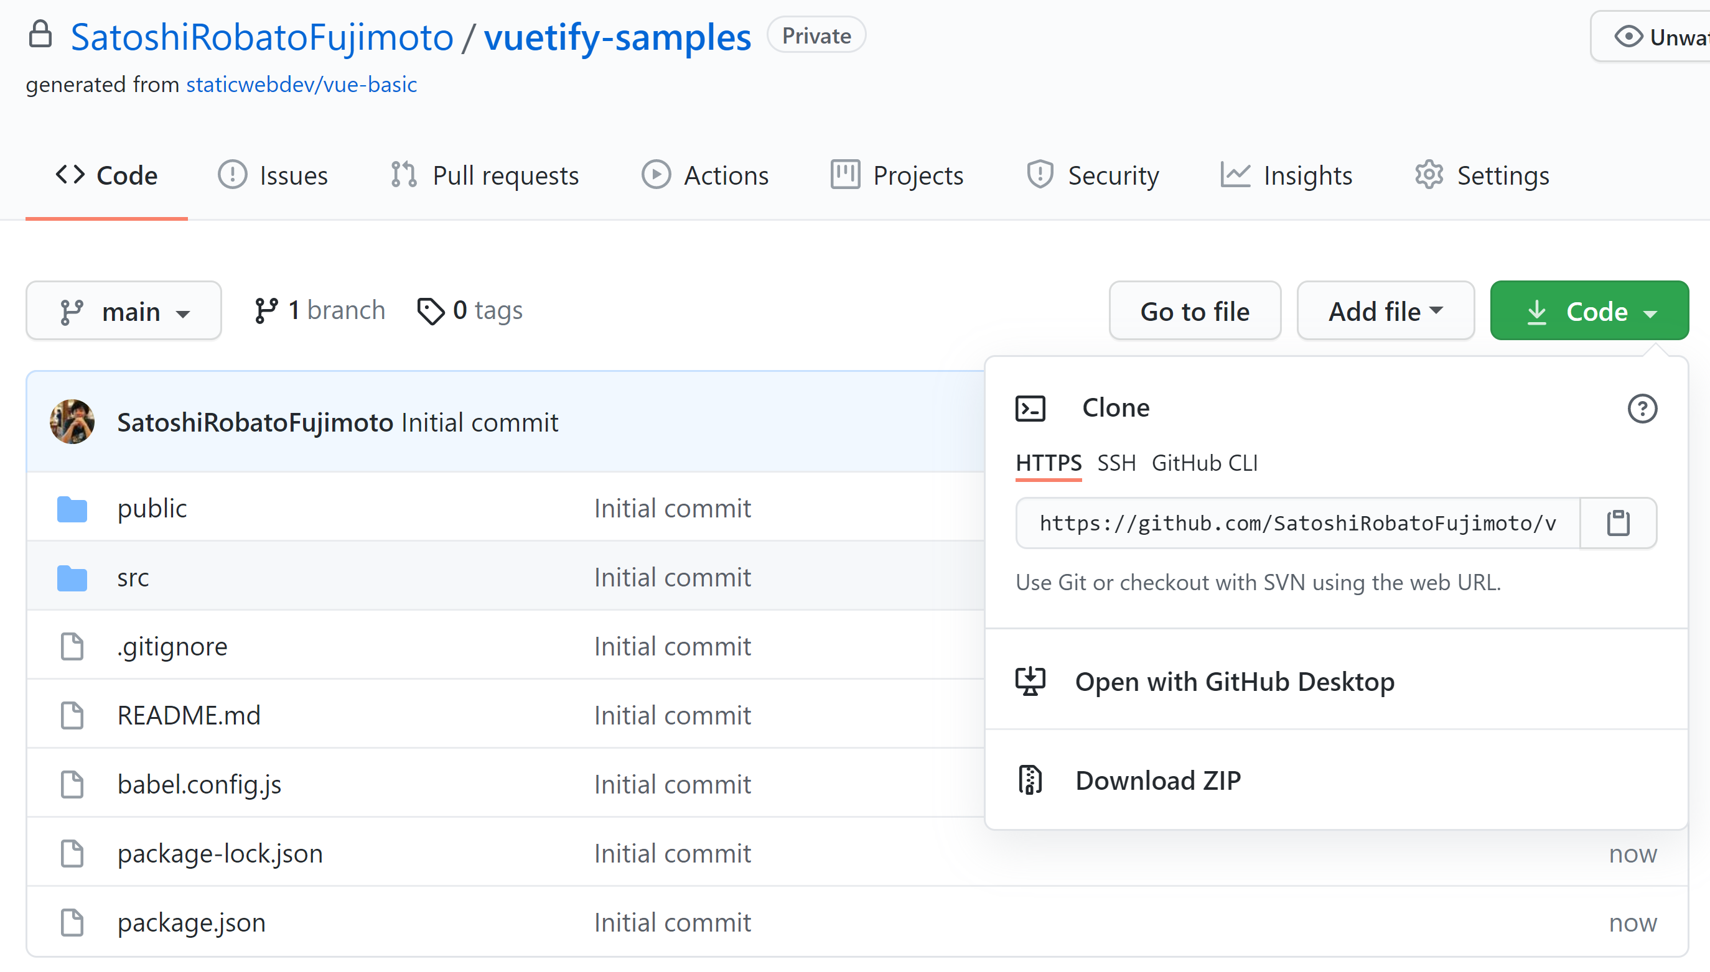
Task: Click the Clone help question mark icon
Action: (1642, 408)
